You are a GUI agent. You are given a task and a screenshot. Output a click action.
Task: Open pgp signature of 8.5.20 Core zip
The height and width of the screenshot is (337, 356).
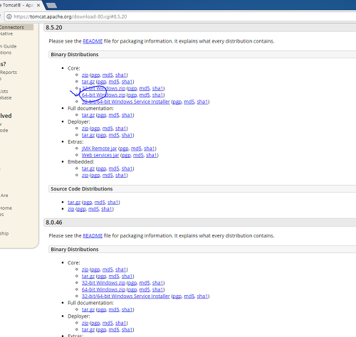point(95,75)
